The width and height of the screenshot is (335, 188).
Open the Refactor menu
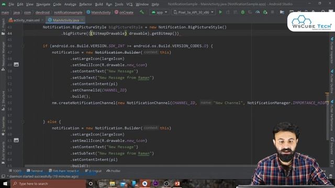pos(85,4)
